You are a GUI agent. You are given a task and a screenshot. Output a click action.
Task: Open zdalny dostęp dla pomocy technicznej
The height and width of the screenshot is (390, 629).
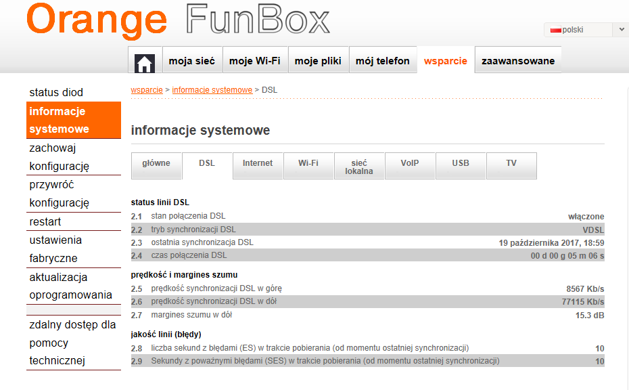click(x=74, y=343)
